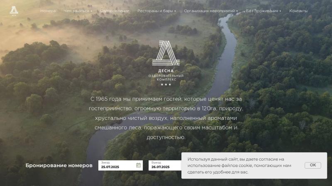This screenshot has height=186, width=332.
Task: Click the arrow next to Рестораны и бары
Action: [175, 11]
